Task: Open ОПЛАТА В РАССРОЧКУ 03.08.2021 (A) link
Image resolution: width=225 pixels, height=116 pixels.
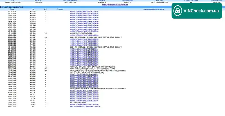Action: (84, 15)
